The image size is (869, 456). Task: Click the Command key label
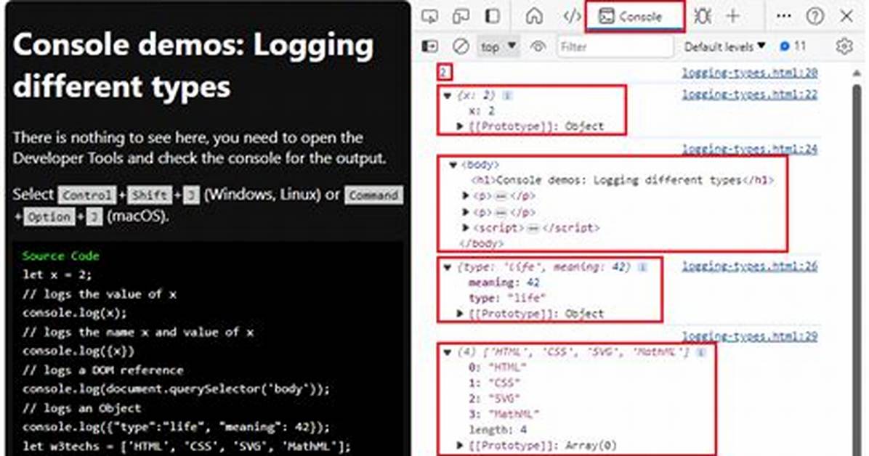tap(373, 195)
